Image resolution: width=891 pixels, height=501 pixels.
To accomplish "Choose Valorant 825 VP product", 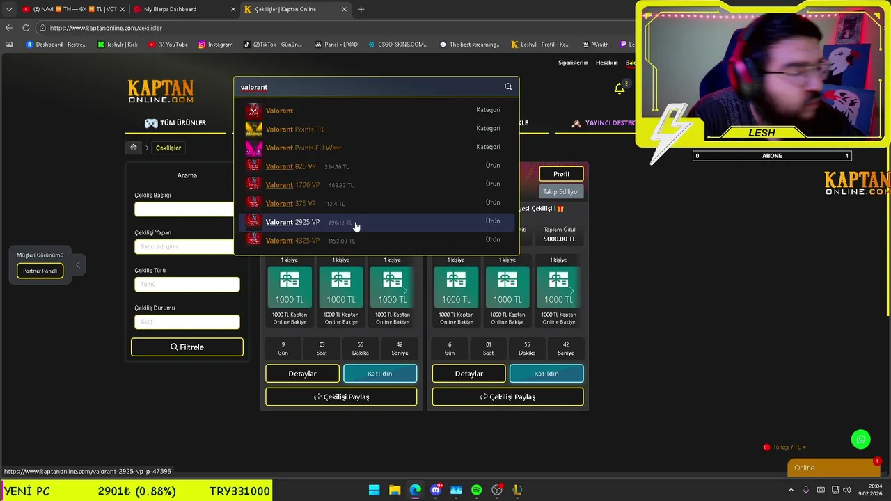I will tap(376, 166).
